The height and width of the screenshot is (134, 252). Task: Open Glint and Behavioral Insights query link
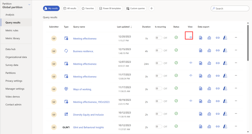click(88, 127)
